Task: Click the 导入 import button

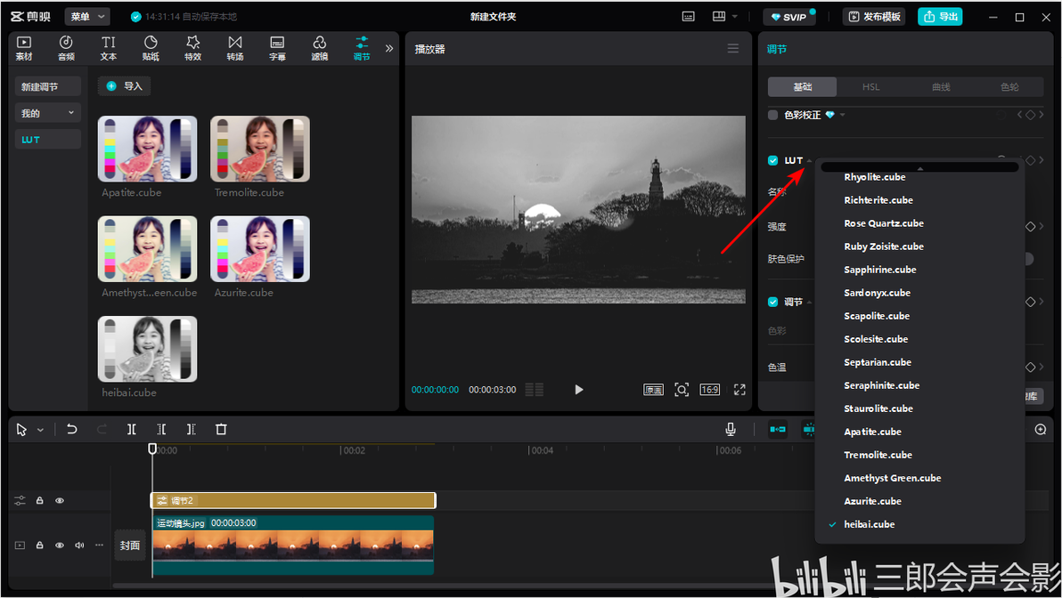Action: [x=125, y=86]
